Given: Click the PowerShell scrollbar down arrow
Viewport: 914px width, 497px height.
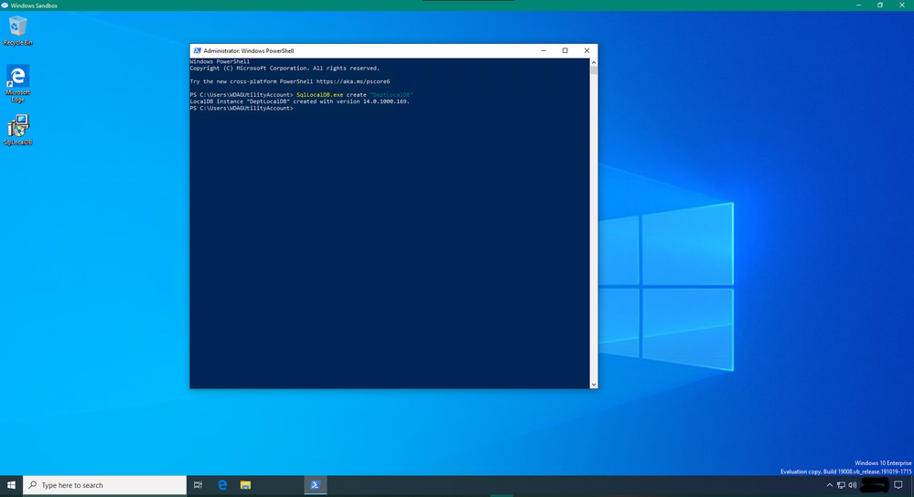Looking at the screenshot, I should tap(594, 384).
